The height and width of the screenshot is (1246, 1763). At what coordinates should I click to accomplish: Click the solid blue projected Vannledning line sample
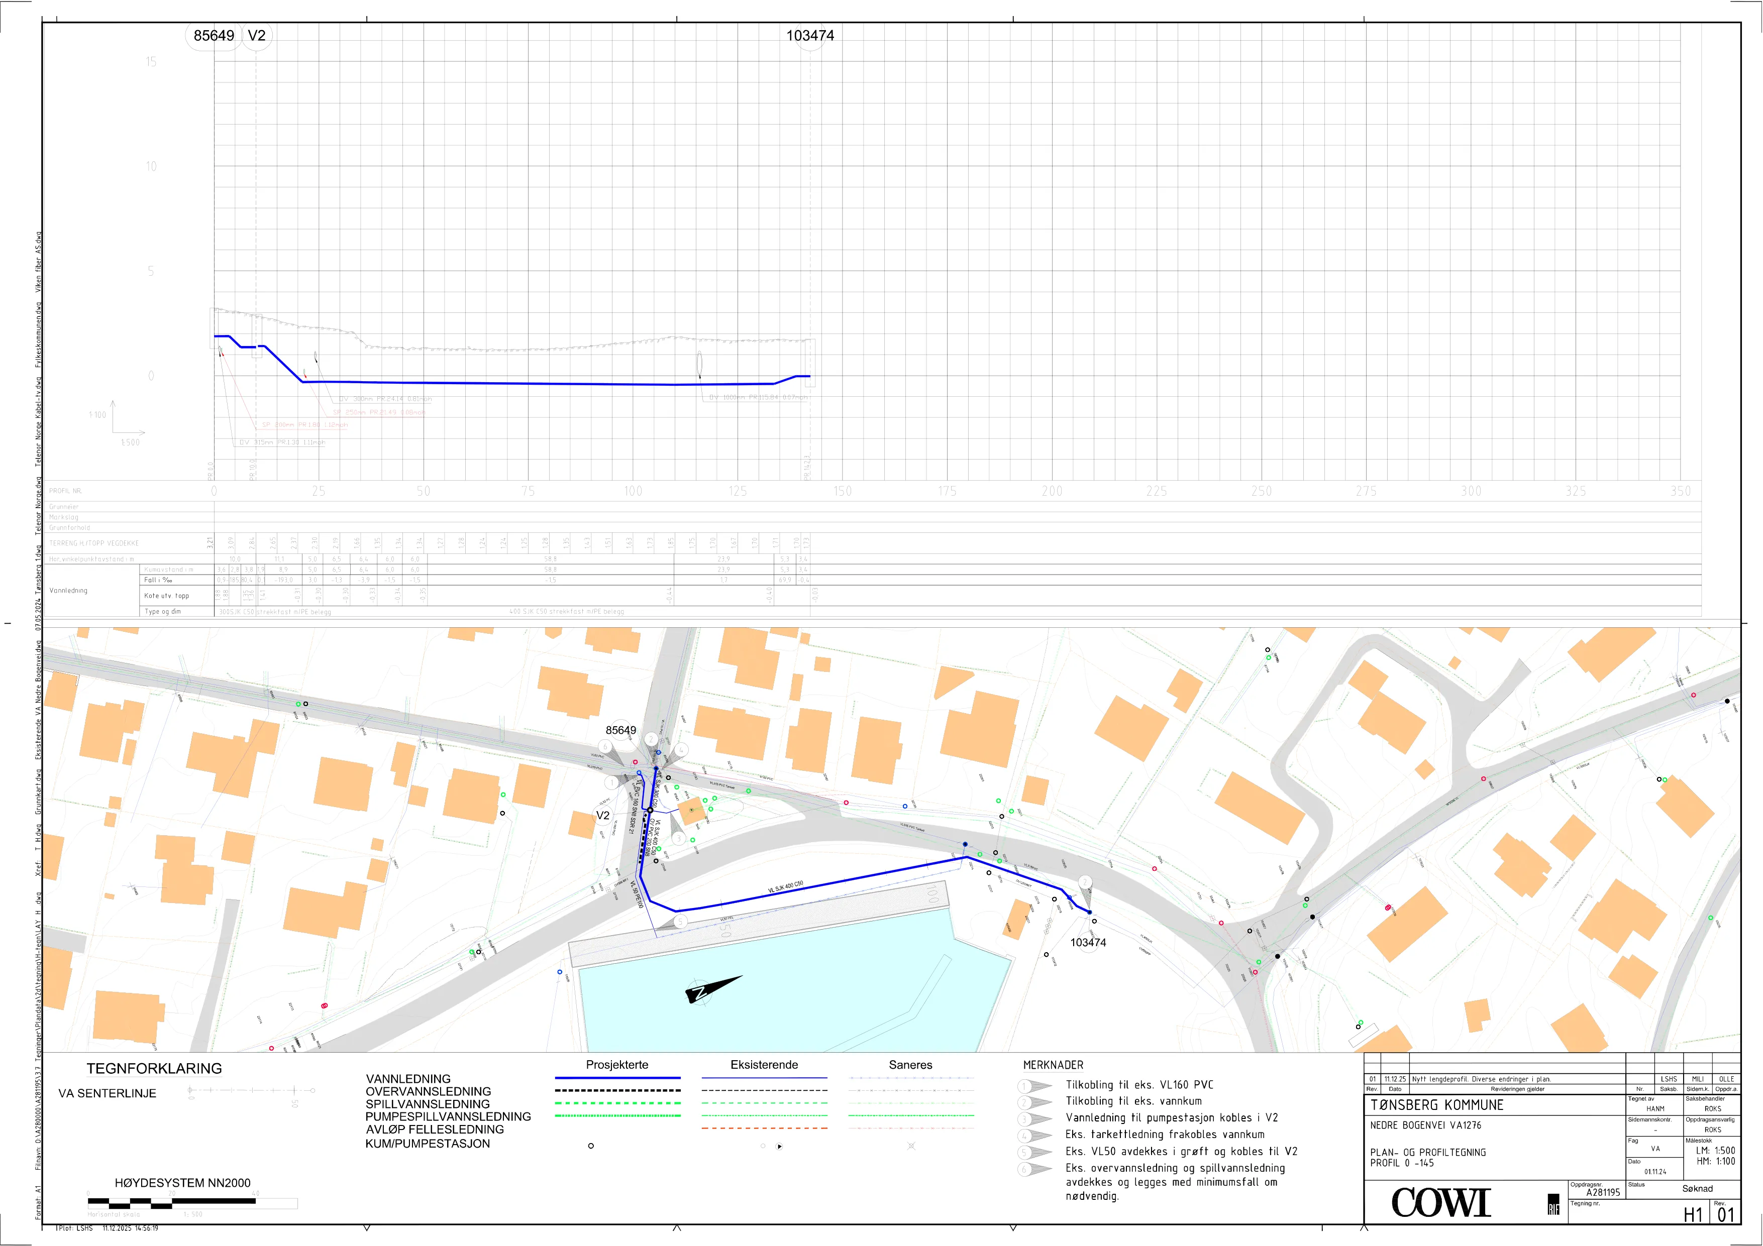(x=618, y=1078)
